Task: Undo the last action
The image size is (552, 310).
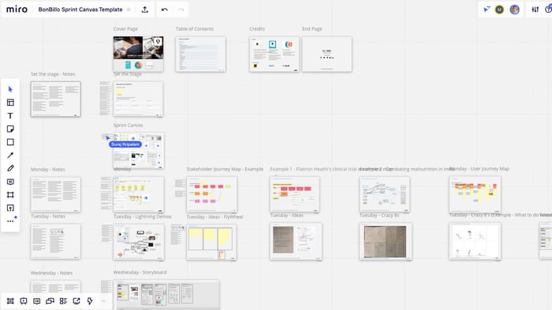Action: (x=164, y=9)
